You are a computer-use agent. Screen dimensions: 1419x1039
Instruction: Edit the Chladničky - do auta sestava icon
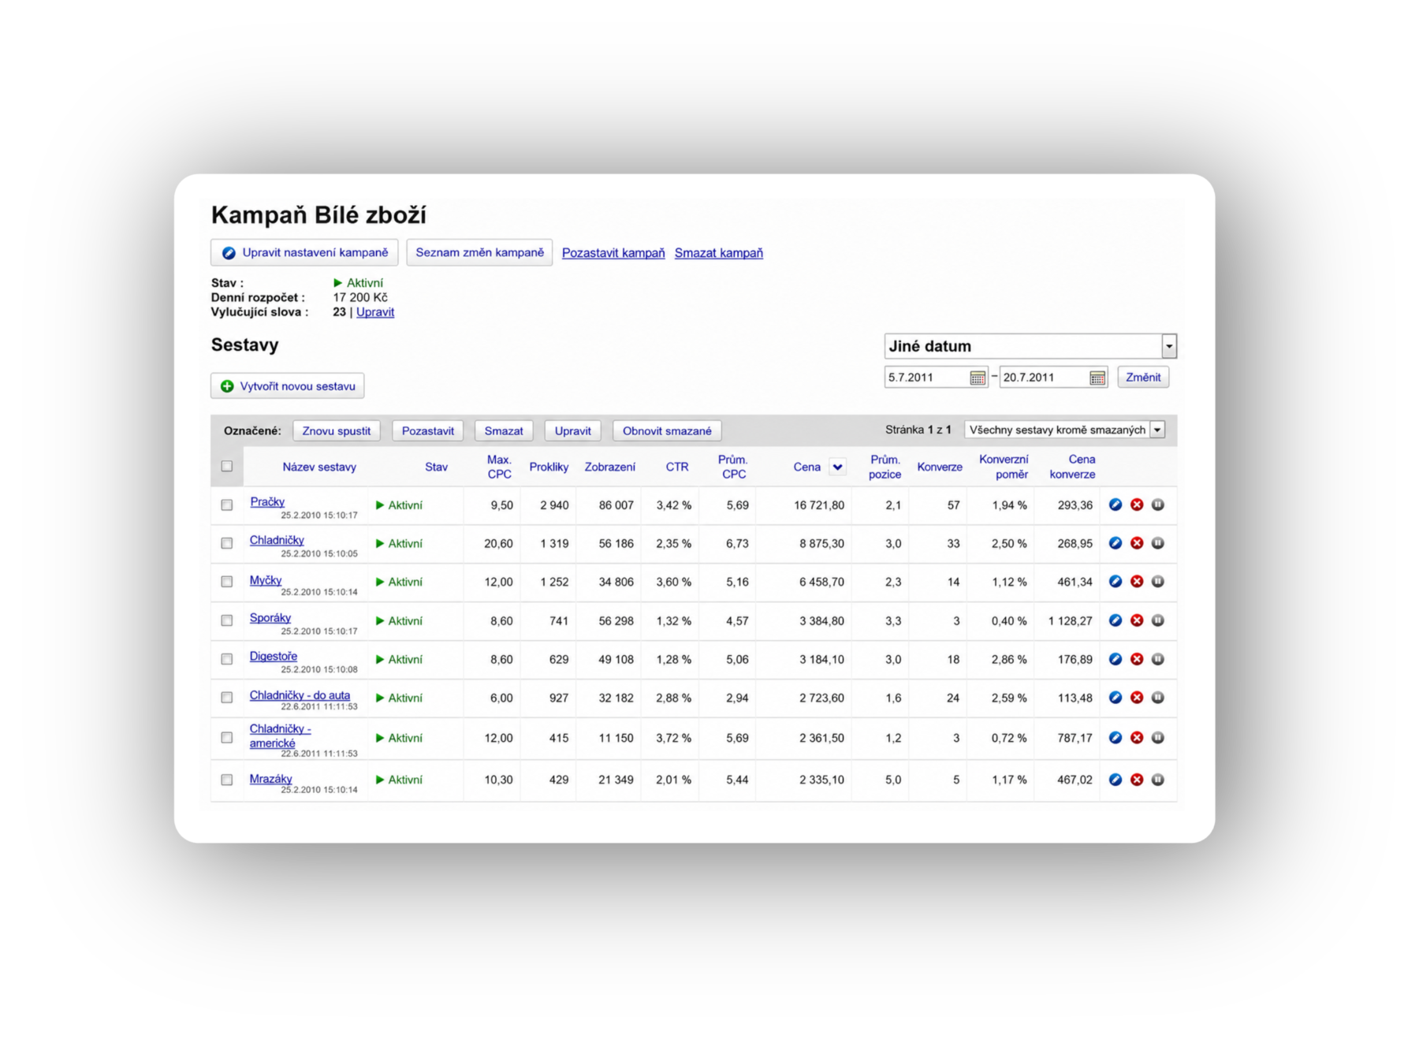coord(1115,698)
